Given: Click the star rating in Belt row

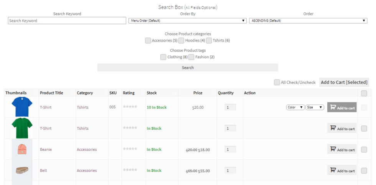Looking at the screenshot, I should click(130, 170).
